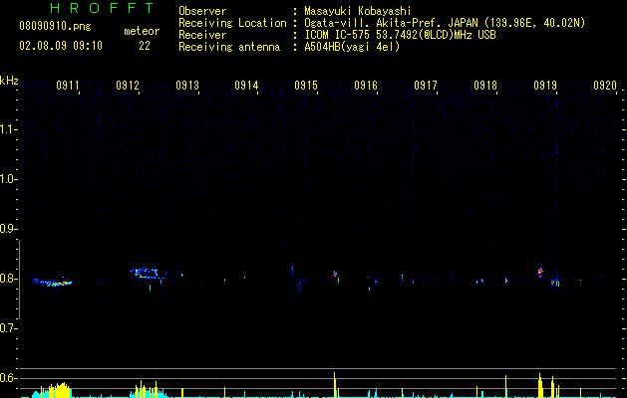
Task: Click the gray frequency range bar beside the 0.8 axis label
Action: click(x=19, y=280)
